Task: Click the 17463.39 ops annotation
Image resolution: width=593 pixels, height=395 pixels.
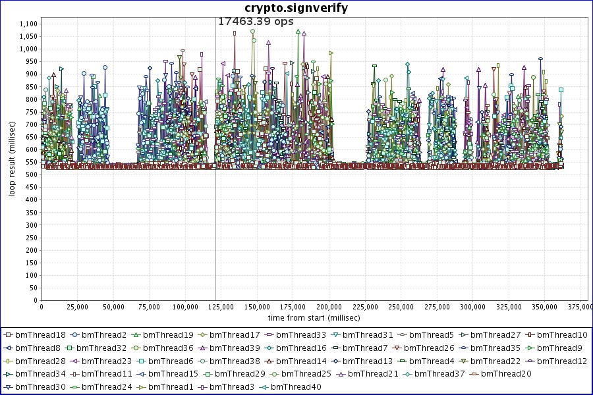Action: 256,21
